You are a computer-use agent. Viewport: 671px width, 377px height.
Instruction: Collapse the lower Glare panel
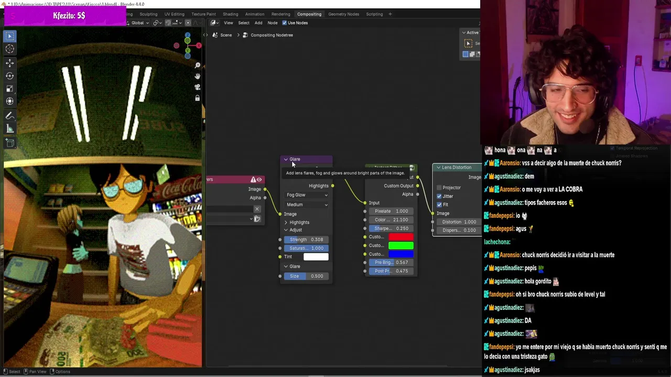(286, 267)
